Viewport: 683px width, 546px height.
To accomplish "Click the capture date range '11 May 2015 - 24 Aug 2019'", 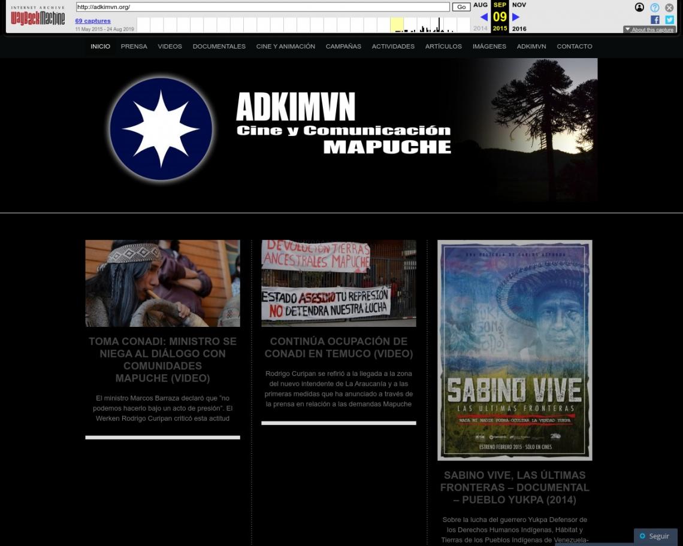I will click(x=104, y=29).
